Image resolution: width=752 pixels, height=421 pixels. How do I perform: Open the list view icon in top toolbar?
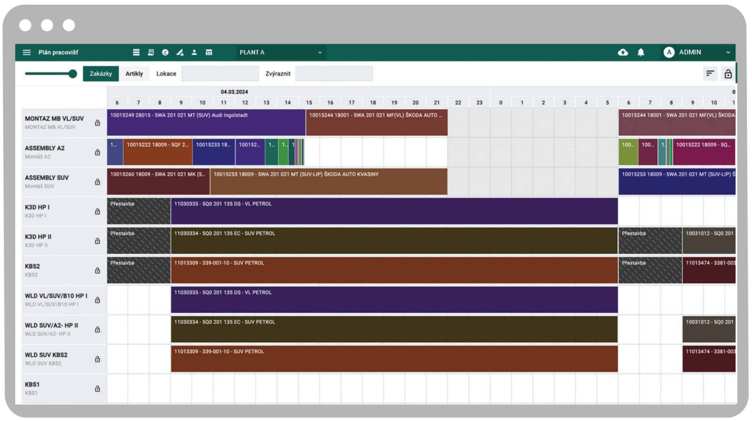tap(136, 53)
